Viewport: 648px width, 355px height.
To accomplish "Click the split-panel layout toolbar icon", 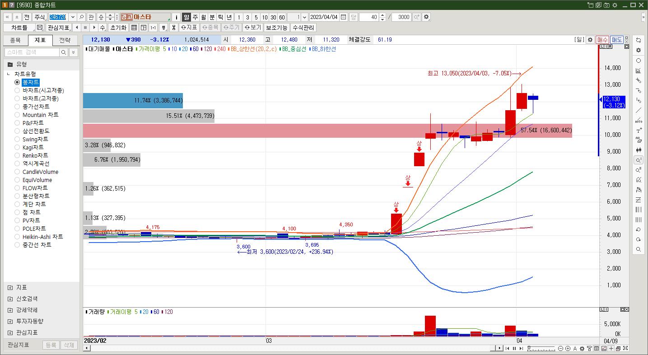I will tap(144, 28).
